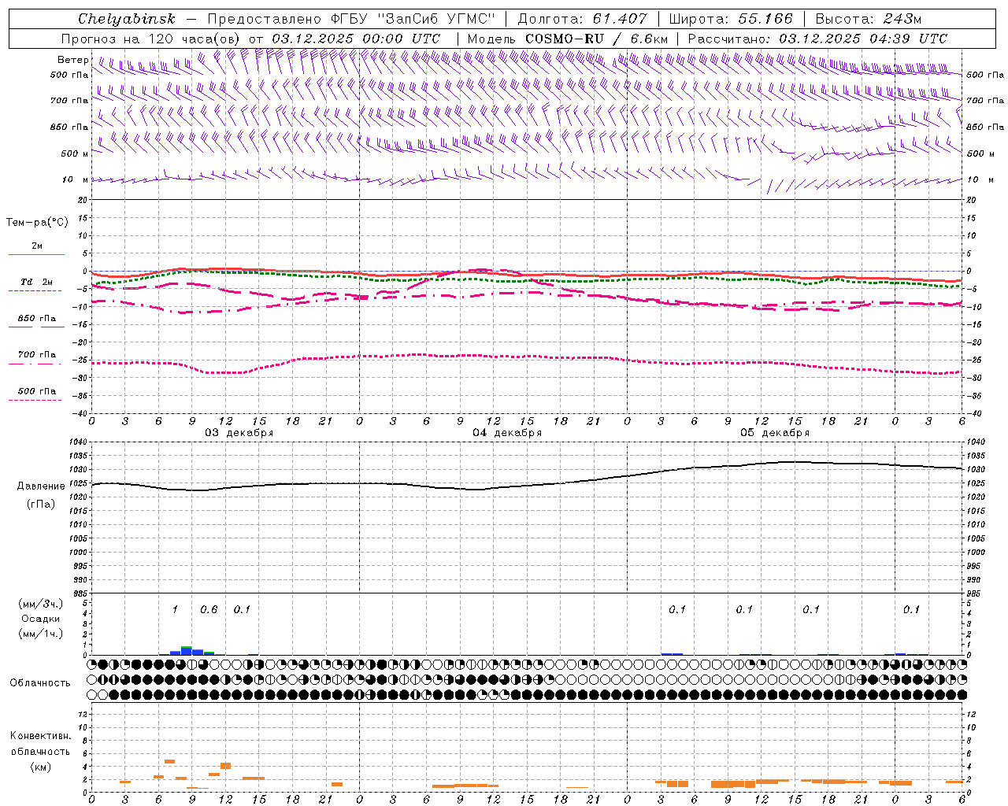1008x806 pixels.
Task: Click the 'Модель COSMO-RU / 6.6км' text
Action: (568, 39)
